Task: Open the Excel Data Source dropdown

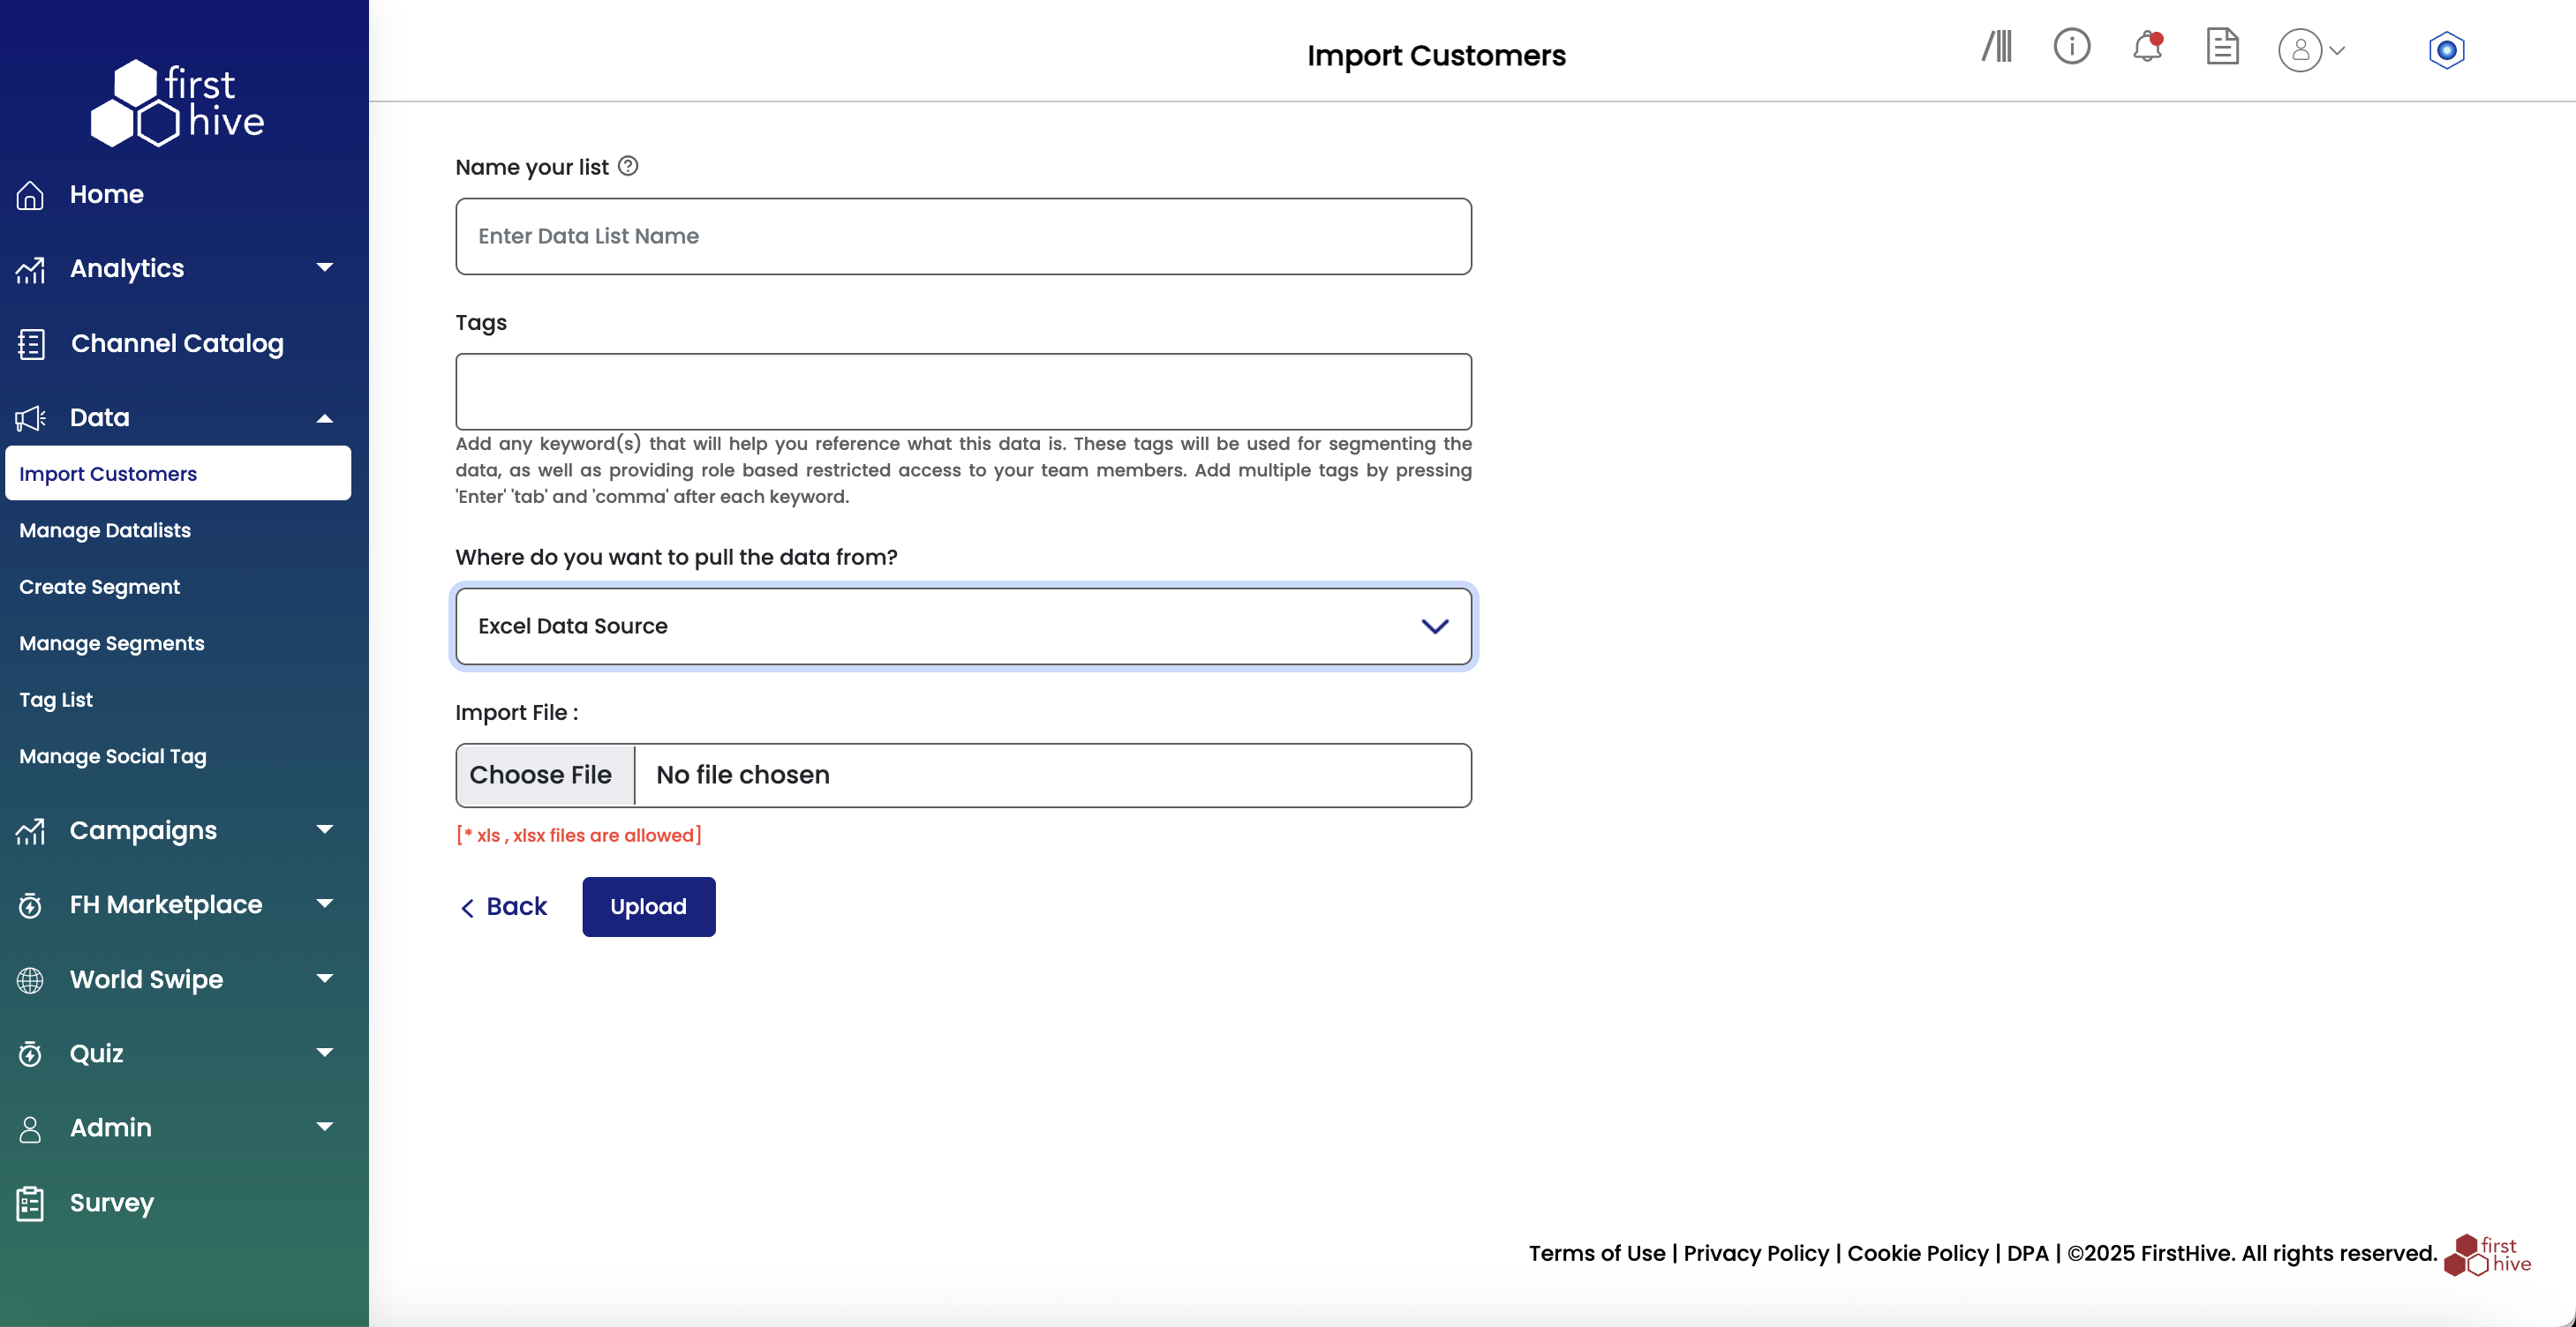Action: [963, 626]
